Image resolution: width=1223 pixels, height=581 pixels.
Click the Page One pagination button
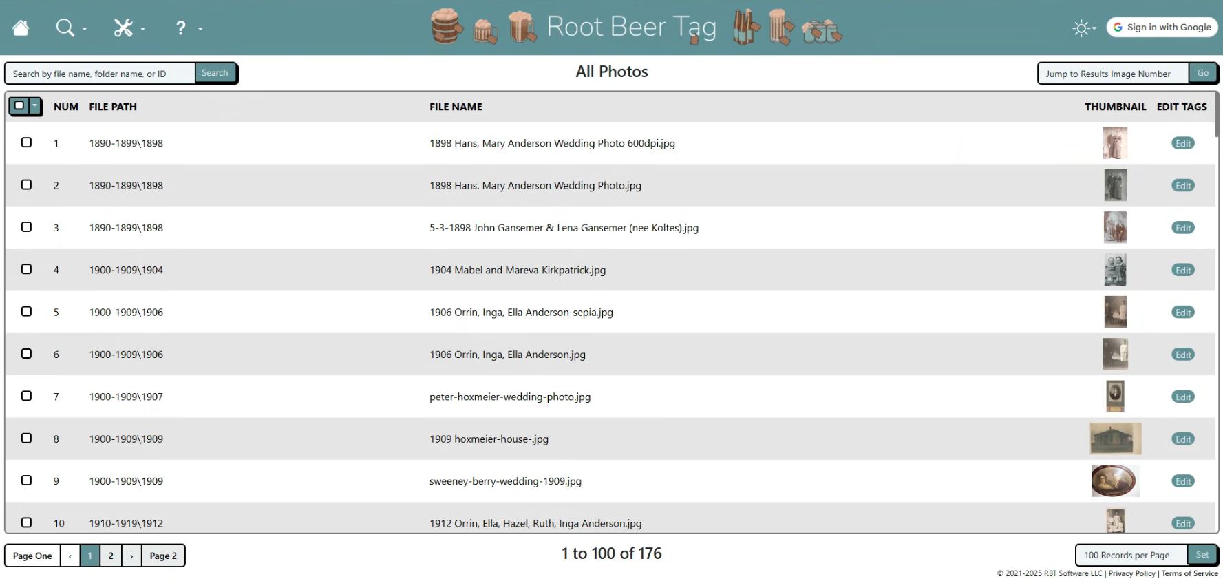(32, 556)
